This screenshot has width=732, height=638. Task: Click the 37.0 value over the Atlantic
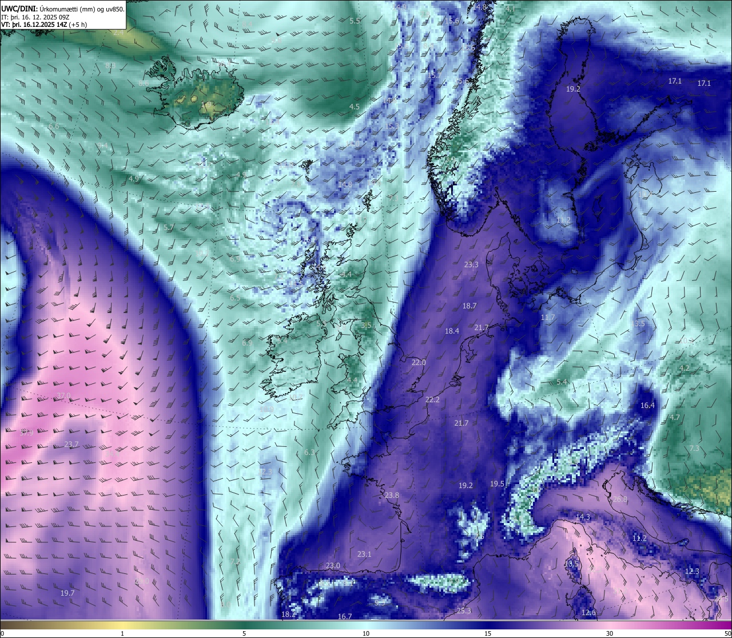click(64, 395)
